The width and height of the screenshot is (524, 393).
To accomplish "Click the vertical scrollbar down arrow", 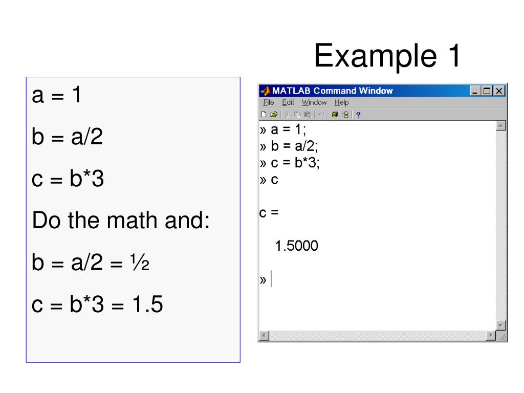I will coord(500,325).
